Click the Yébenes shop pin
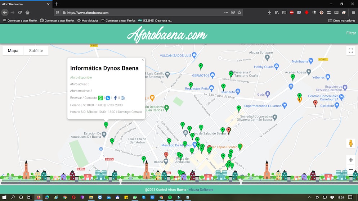The image size is (358, 201). click(x=328, y=77)
